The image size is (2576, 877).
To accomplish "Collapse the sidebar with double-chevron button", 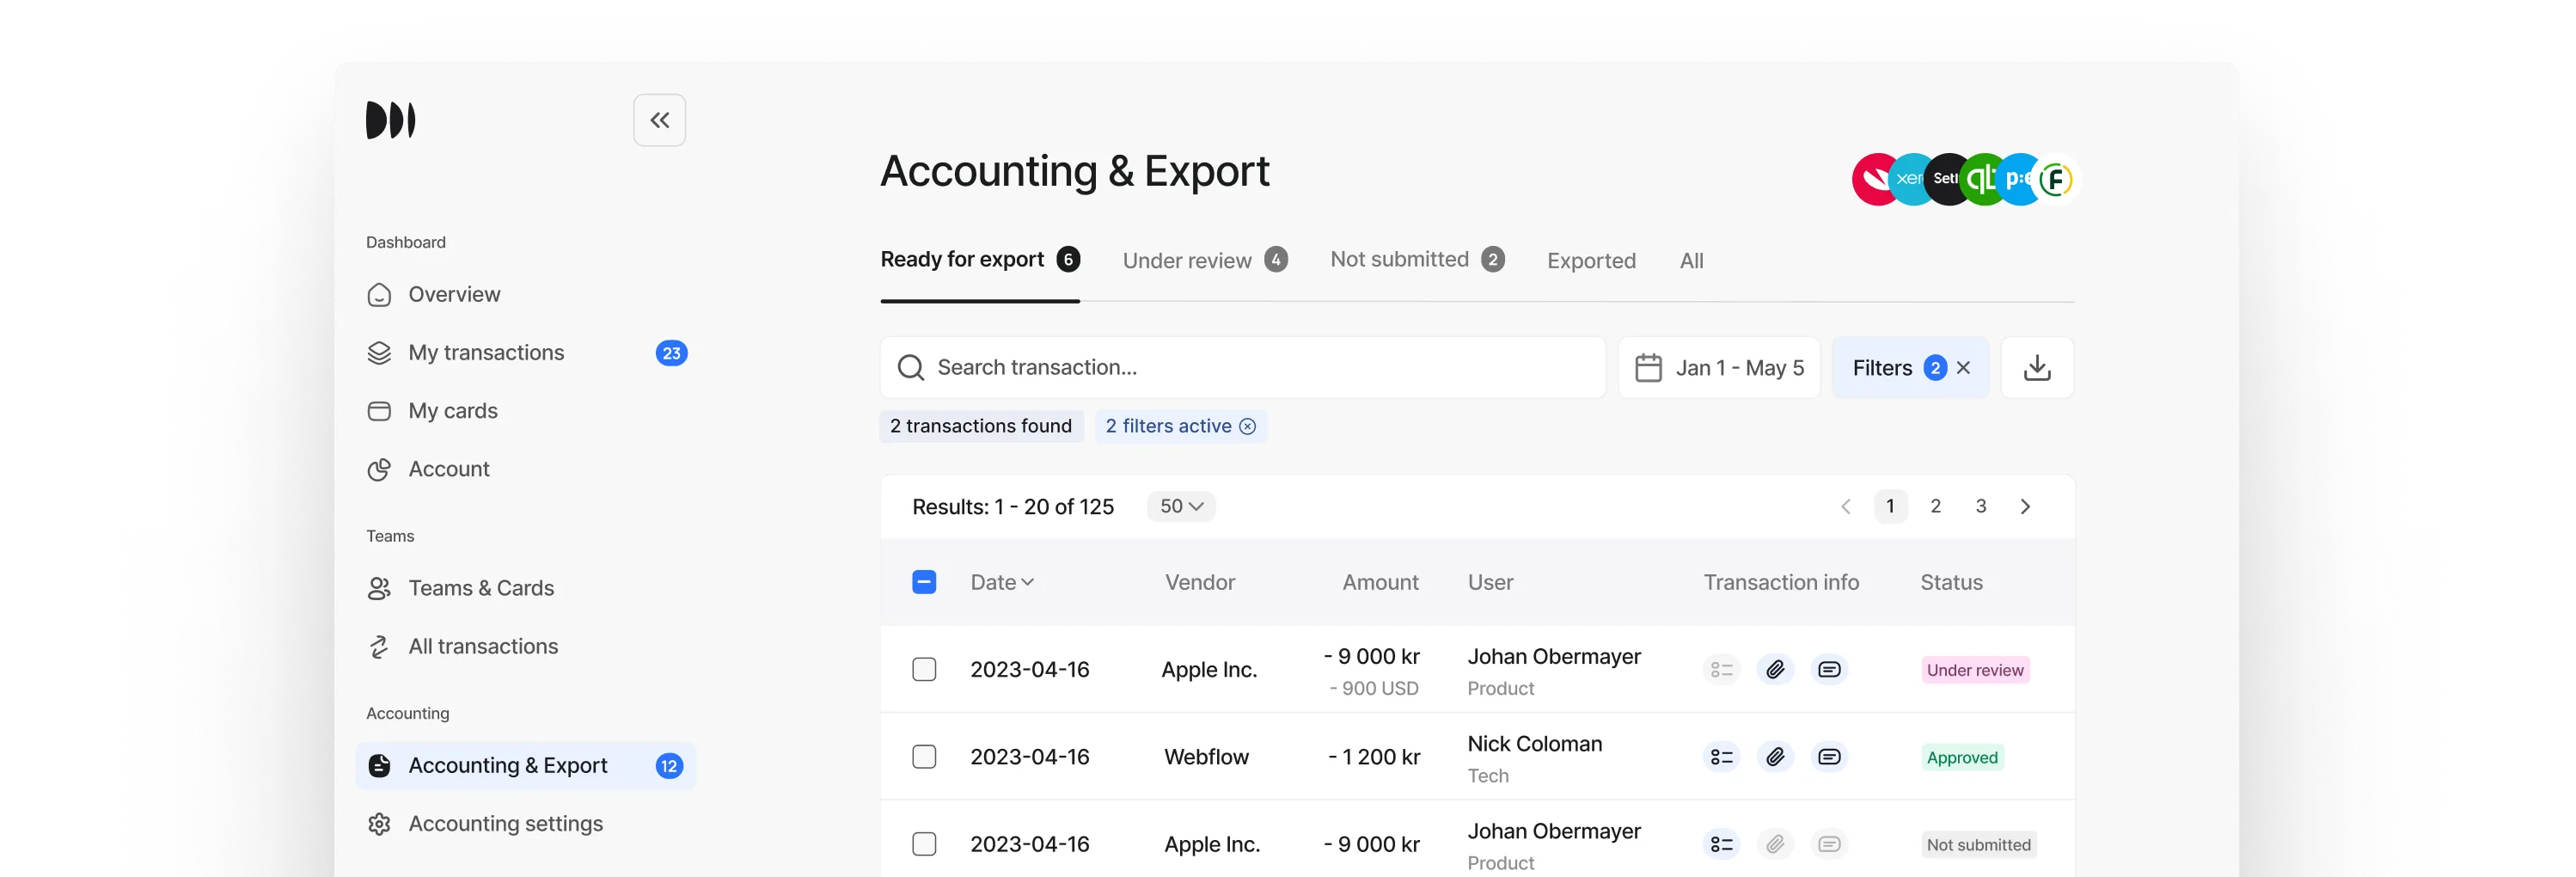I will point(659,120).
